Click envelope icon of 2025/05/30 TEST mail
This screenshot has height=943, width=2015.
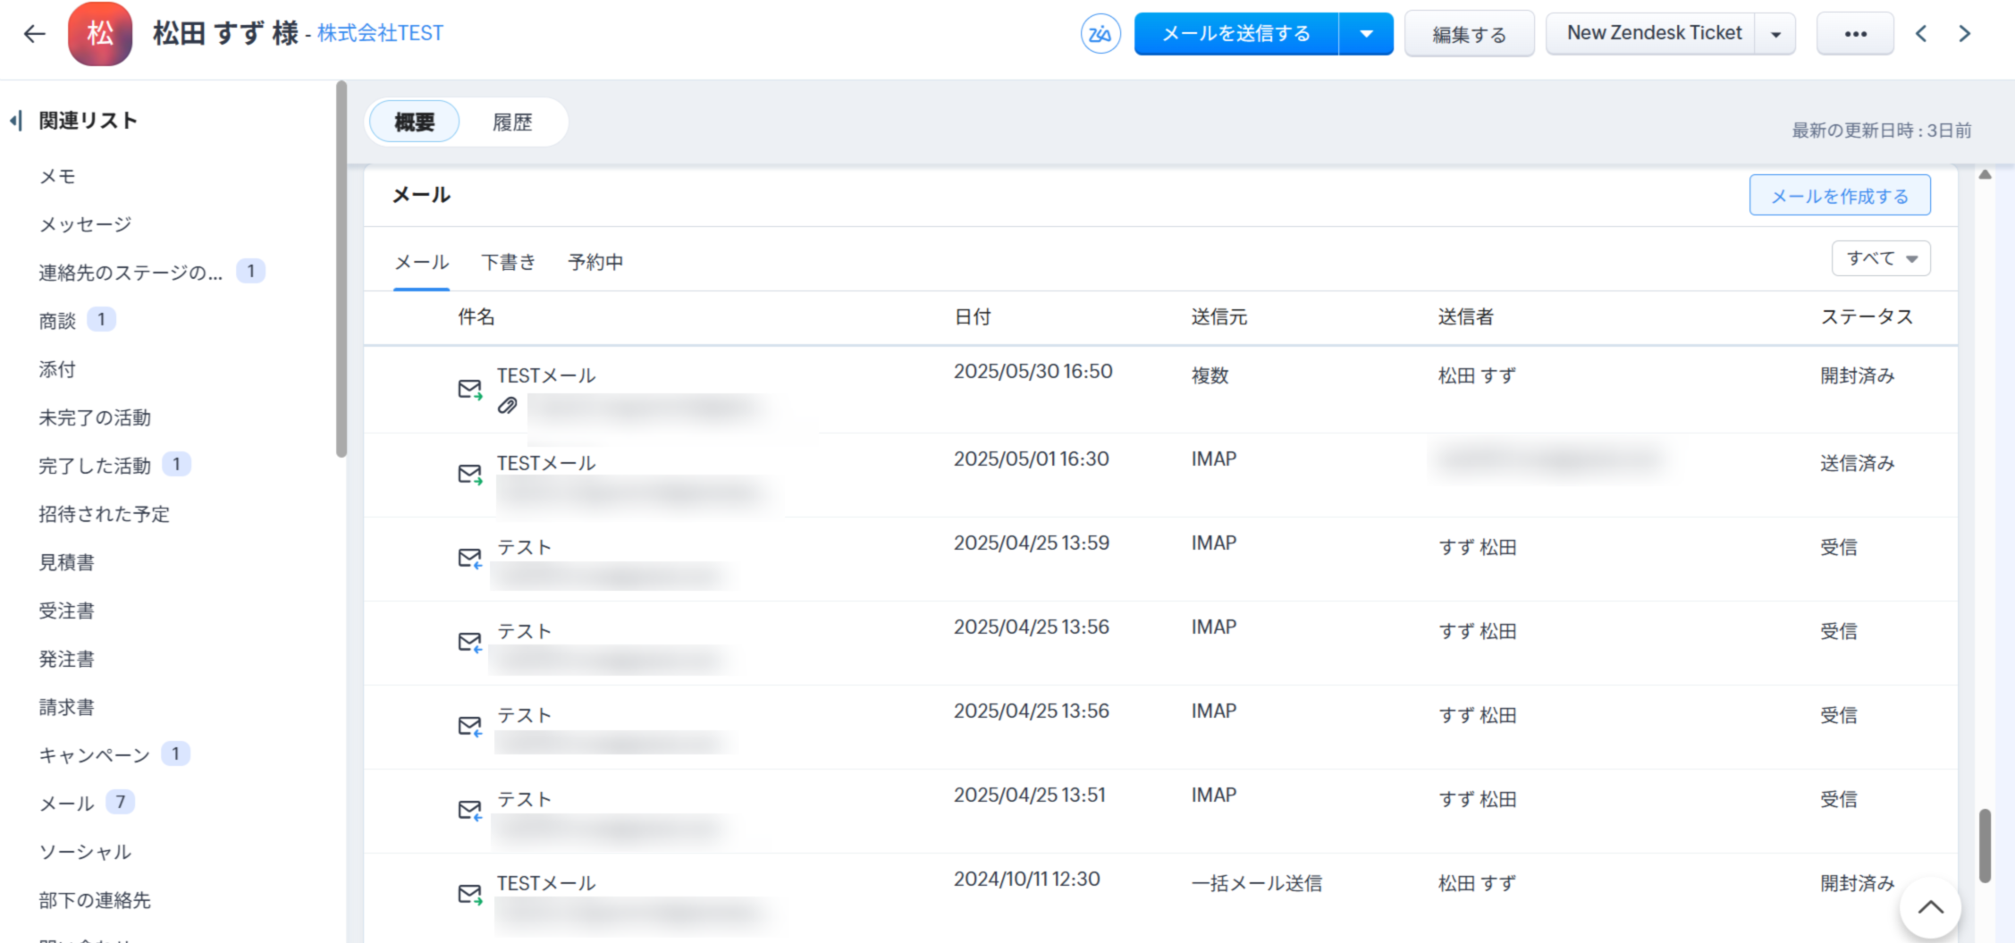tap(469, 389)
